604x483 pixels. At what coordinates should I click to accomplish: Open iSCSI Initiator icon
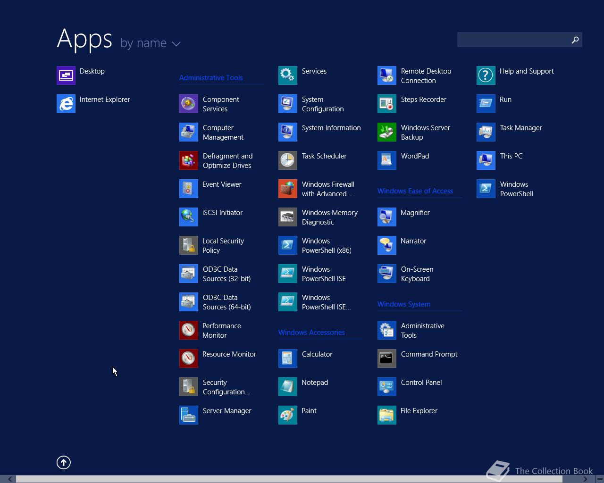click(189, 217)
